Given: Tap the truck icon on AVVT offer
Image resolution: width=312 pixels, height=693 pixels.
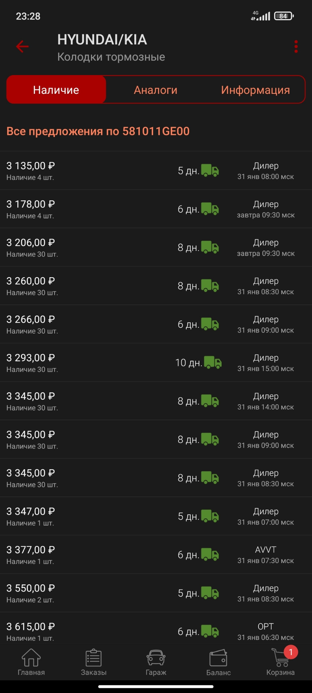Looking at the screenshot, I should tap(210, 554).
